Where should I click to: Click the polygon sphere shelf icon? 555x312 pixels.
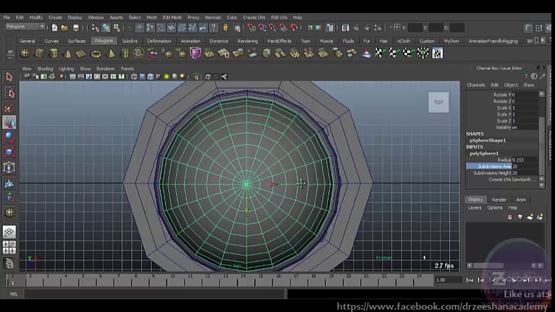click(26, 53)
